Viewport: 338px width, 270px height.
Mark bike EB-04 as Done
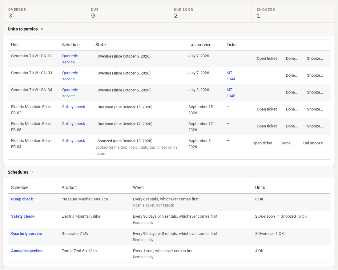[x=287, y=143]
